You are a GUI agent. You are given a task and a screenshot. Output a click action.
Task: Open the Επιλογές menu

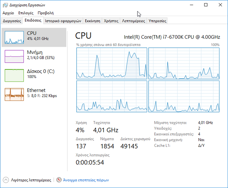click(x=26, y=13)
